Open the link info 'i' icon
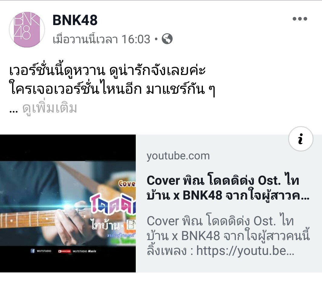Screen dimensions: 322x283 301,139
